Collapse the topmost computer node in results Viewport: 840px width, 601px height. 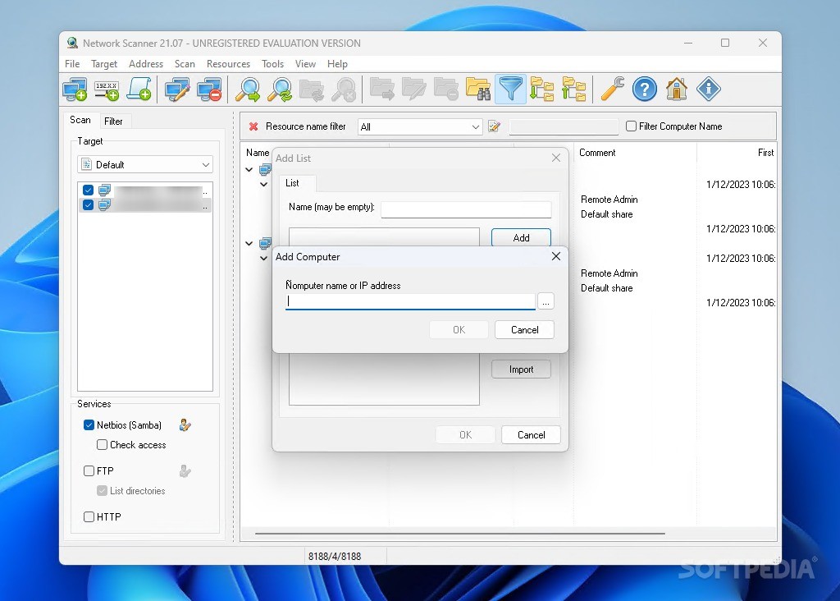coord(249,169)
